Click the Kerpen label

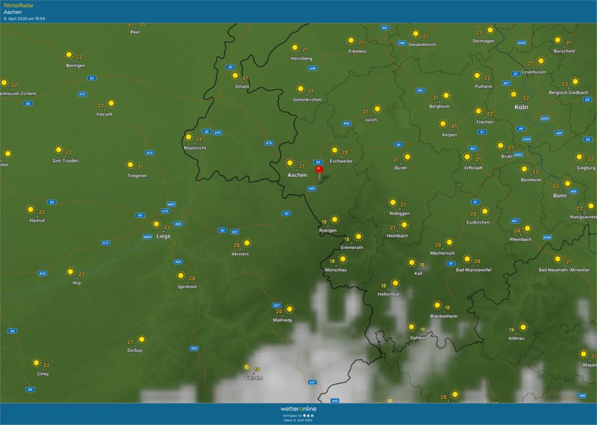[449, 135]
